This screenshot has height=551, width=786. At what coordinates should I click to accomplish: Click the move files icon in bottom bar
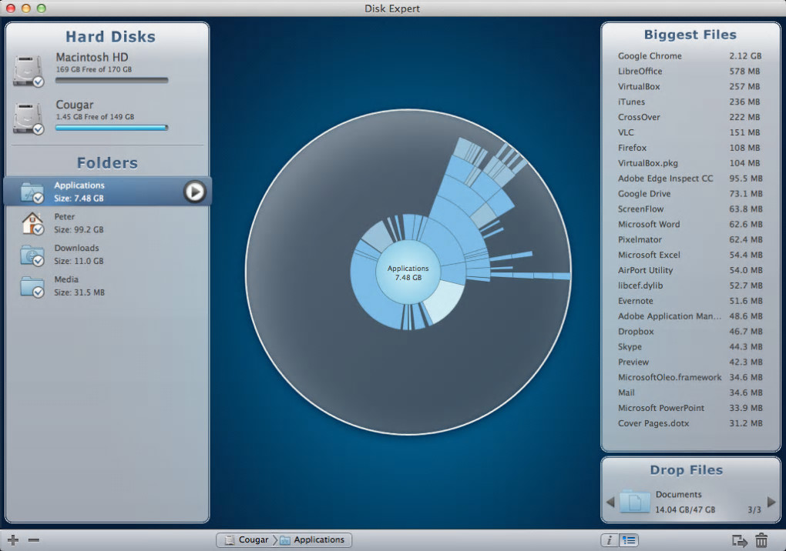tap(740, 540)
